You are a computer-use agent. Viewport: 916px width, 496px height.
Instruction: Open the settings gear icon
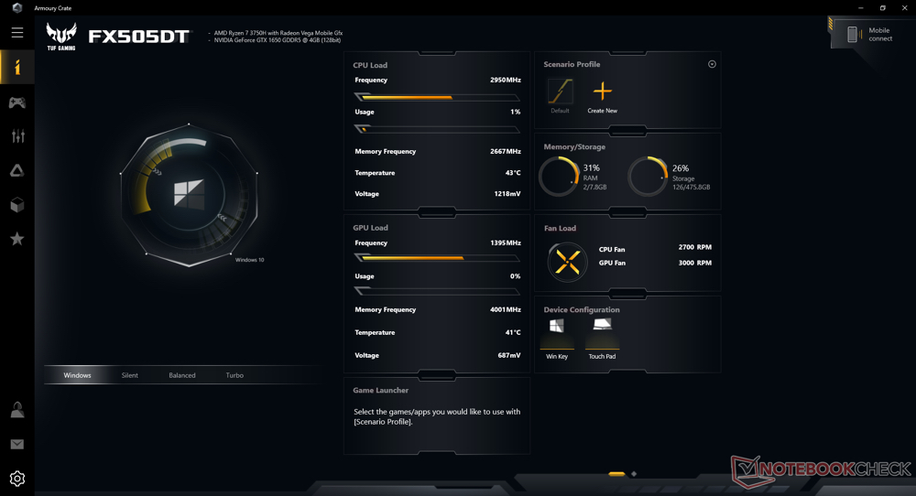point(16,479)
